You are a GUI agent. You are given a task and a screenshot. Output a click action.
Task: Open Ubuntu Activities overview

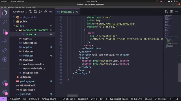coord(4,1)
